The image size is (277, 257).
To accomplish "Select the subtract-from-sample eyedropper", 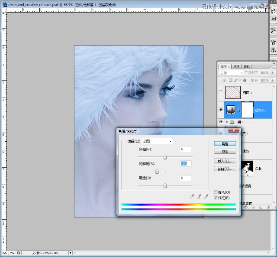I will point(206,196).
